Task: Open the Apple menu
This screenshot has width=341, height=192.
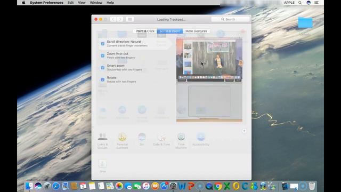Action: tap(23, 3)
